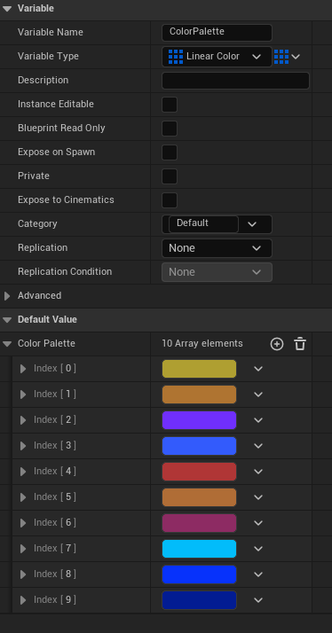Image resolution: width=332 pixels, height=633 pixels.
Task: Open the bright blue swatch at Index 8
Action: point(199,574)
